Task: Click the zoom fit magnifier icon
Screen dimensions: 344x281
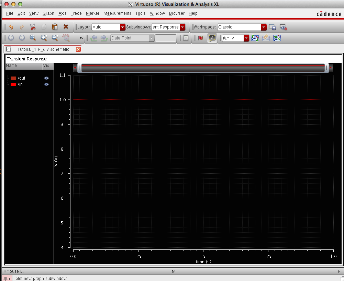Action: 33,38
